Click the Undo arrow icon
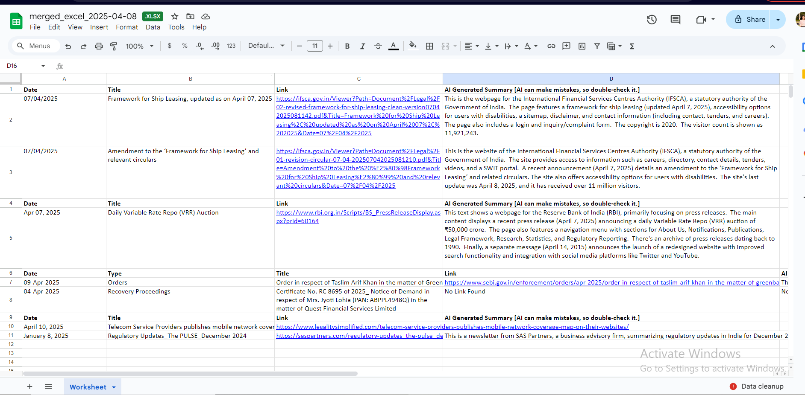 coord(68,46)
